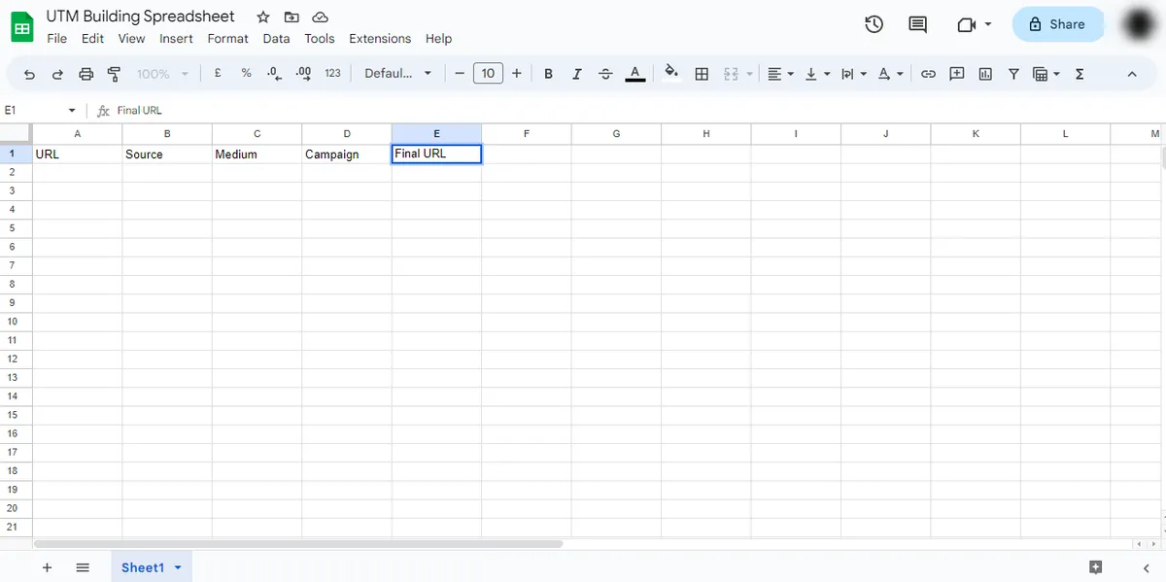
Task: Insert a chart from the toolbar
Action: tap(984, 73)
